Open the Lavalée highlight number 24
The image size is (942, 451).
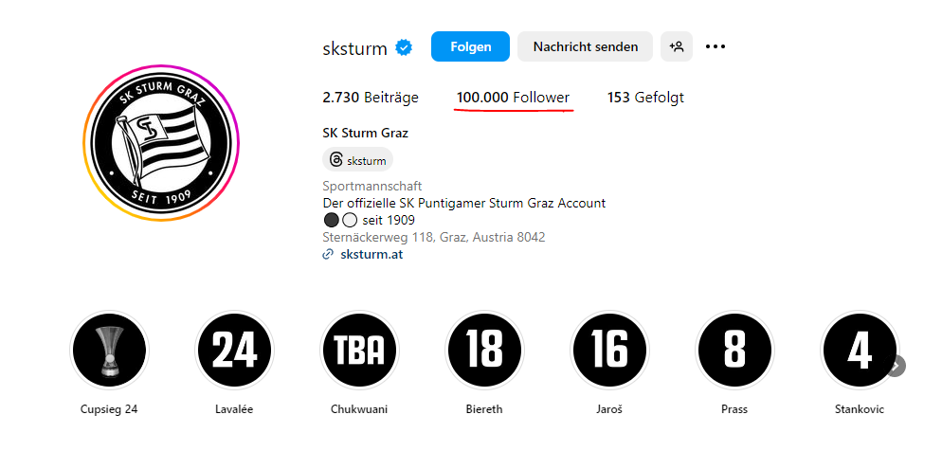pyautogui.click(x=234, y=351)
